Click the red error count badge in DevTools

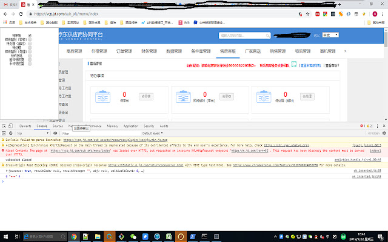pyautogui.click(x=363, y=126)
